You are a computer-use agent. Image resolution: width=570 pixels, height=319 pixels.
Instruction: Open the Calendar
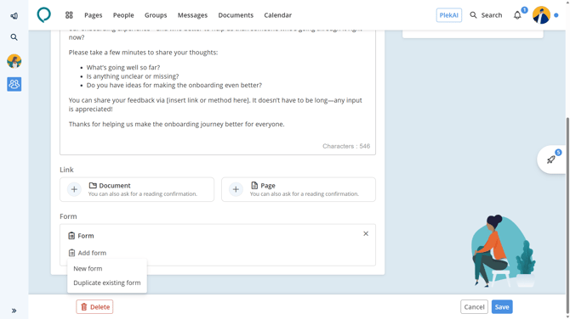(x=277, y=15)
